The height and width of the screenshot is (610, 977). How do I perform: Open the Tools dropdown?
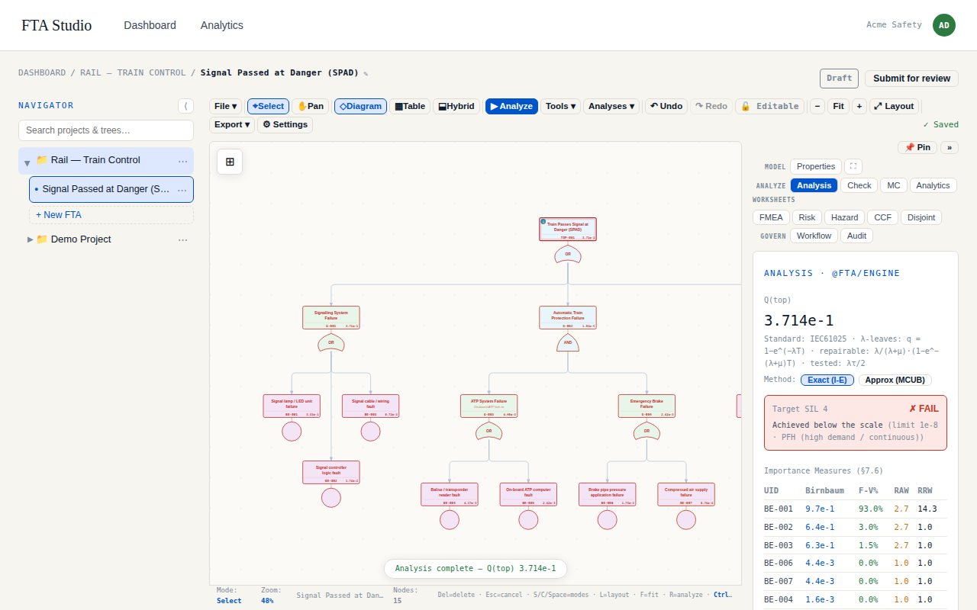point(560,106)
